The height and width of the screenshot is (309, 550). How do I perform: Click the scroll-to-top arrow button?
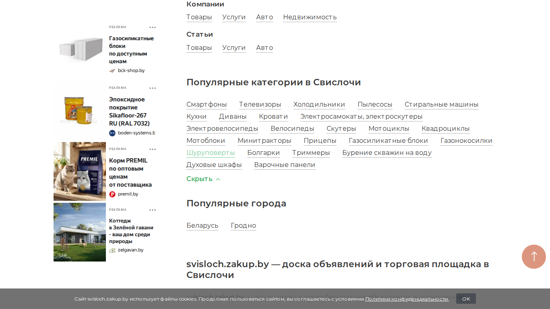(x=534, y=257)
